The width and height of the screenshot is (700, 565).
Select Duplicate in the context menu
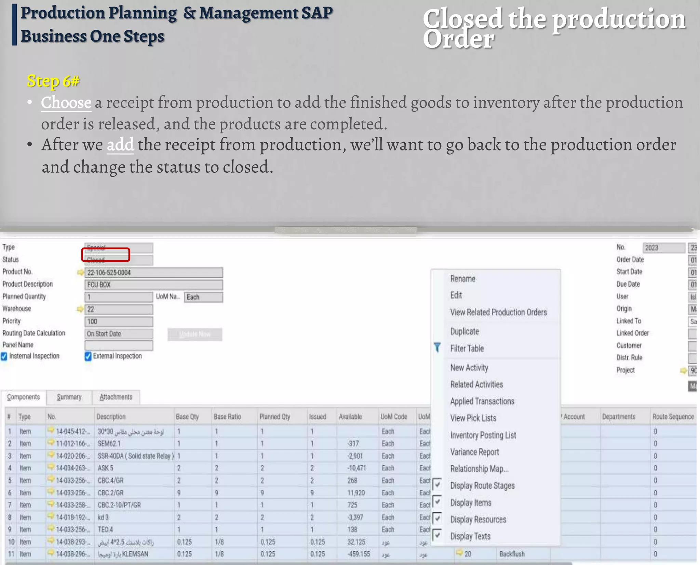coord(465,331)
